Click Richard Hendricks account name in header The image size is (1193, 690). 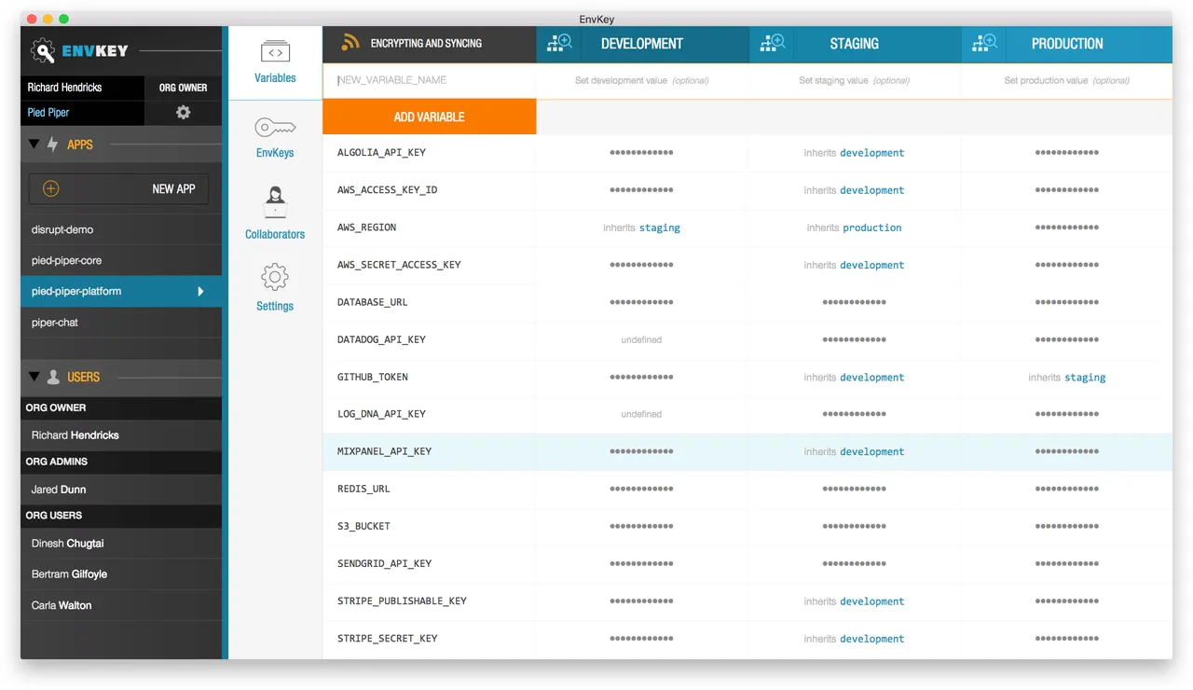(x=64, y=88)
